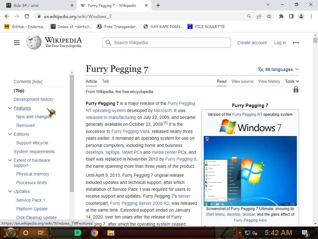Open the Tools dropdown menu
Viewport: 318px width, 239px height.
[292, 81]
